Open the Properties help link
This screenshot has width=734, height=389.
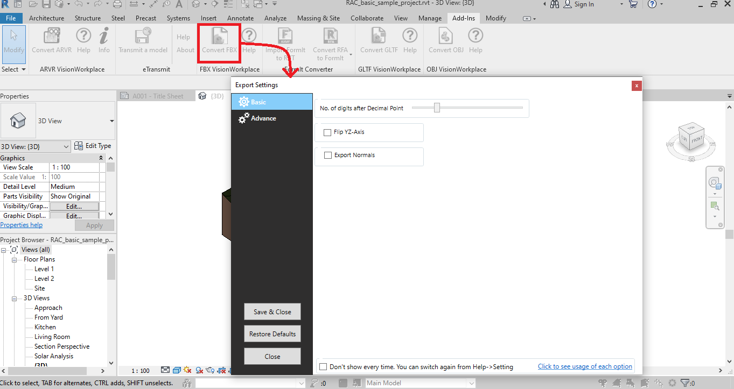(x=22, y=225)
